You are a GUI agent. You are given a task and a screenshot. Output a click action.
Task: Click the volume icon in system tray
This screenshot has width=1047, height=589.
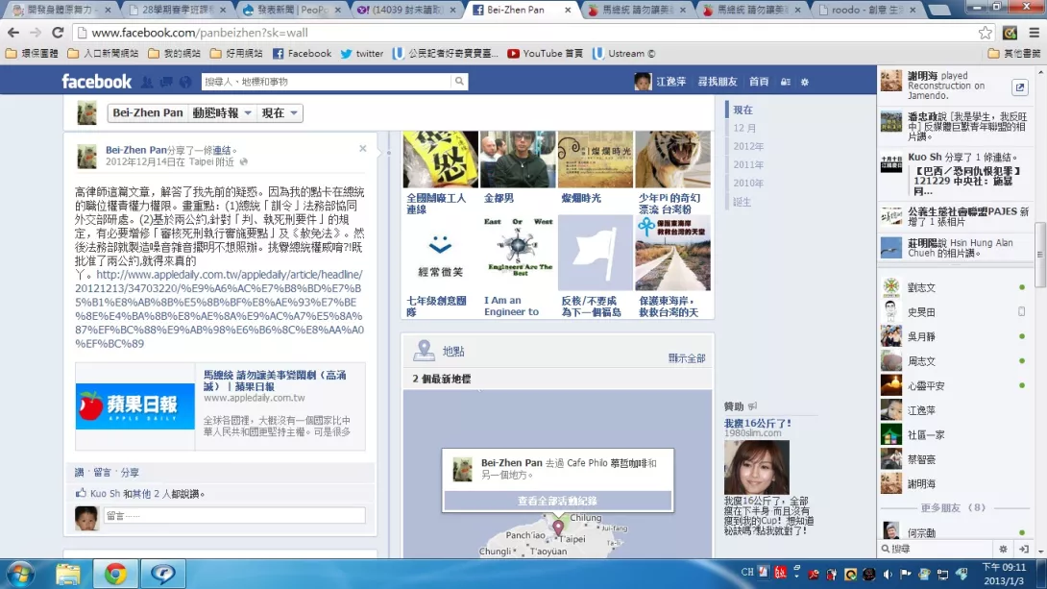tap(888, 574)
